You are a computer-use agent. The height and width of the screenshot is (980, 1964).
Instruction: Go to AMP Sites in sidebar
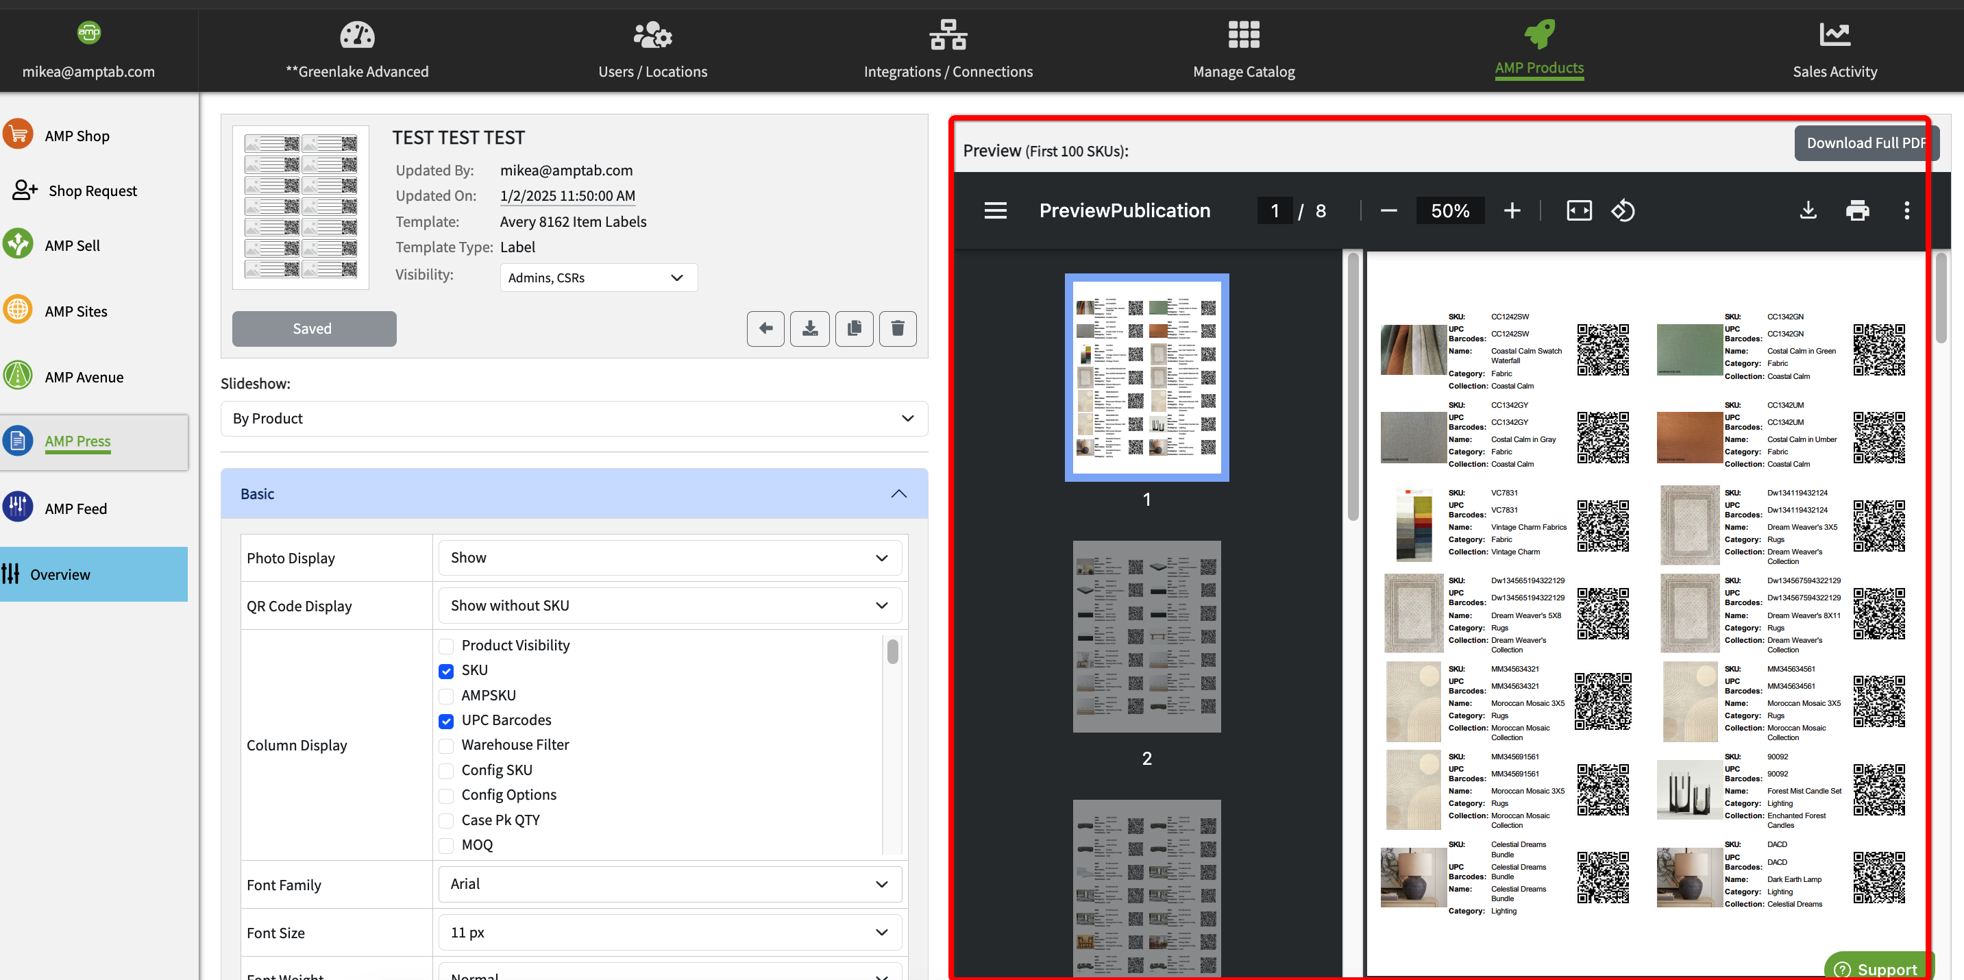[x=75, y=311]
